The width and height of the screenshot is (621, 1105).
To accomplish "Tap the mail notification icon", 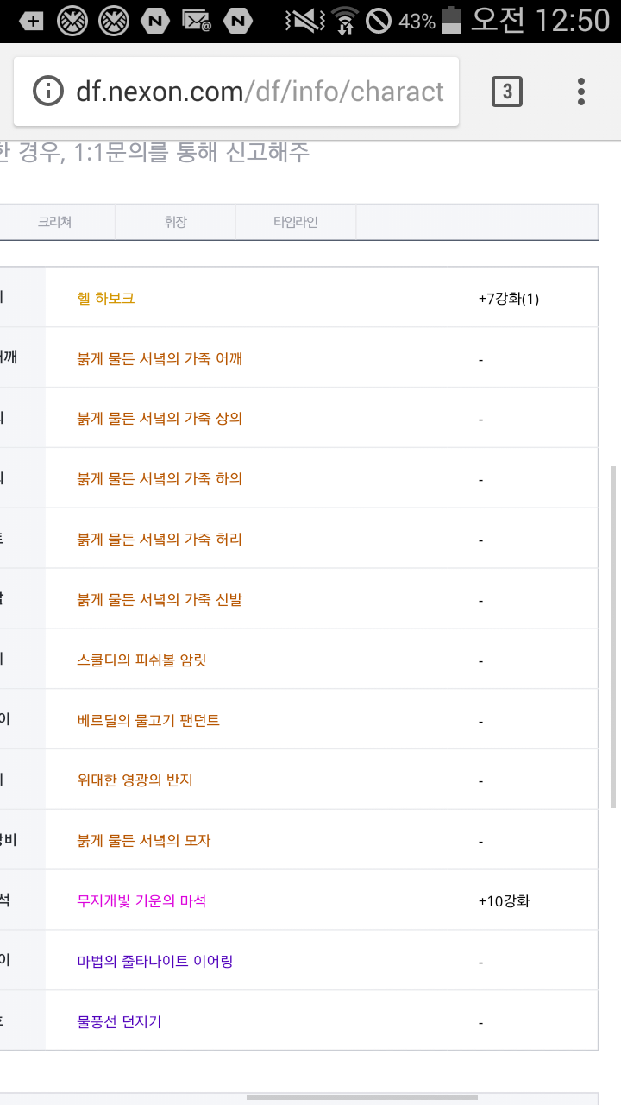I will [197, 20].
